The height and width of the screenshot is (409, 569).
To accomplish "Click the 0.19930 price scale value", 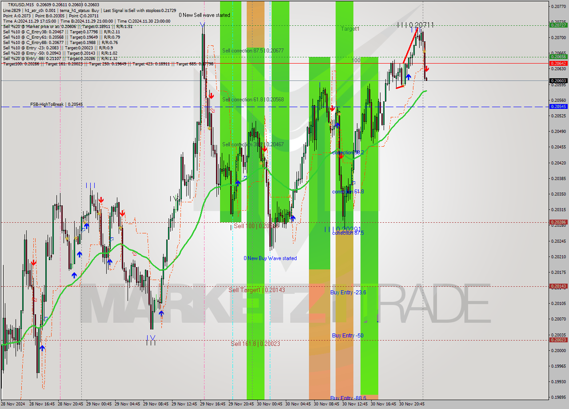I will click(x=558, y=382).
